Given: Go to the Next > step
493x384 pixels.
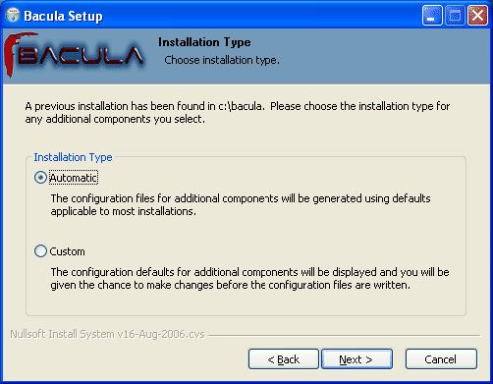Looking at the screenshot, I should coord(356,359).
